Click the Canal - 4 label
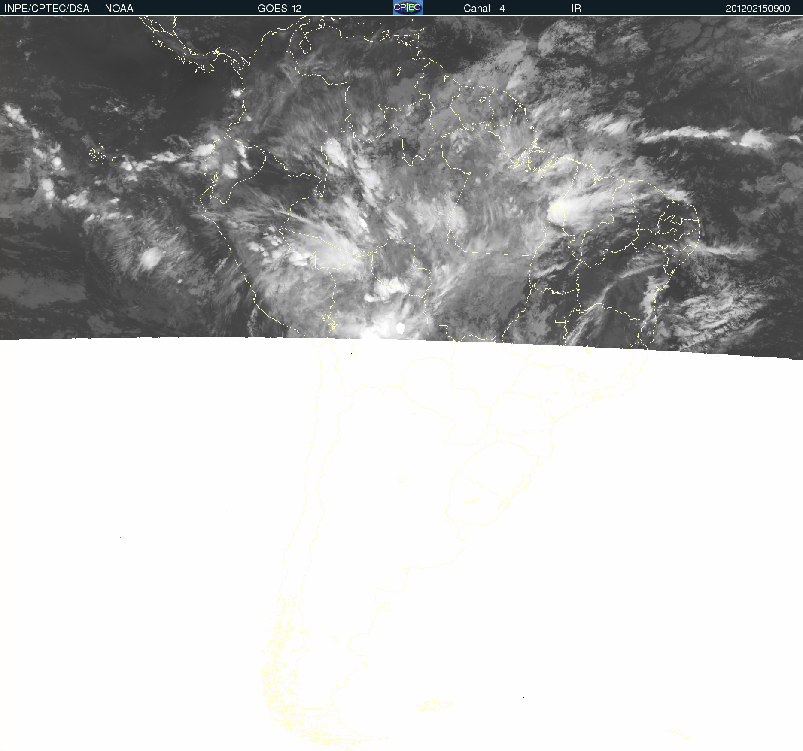The width and height of the screenshot is (803, 751). click(484, 9)
